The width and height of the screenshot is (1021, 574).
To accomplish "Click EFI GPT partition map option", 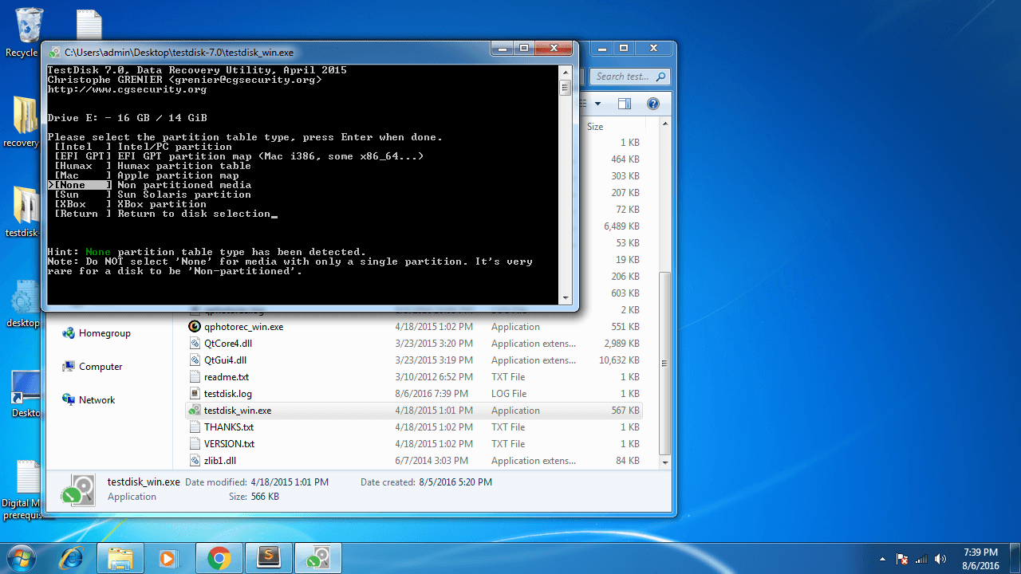I will 238,156.
